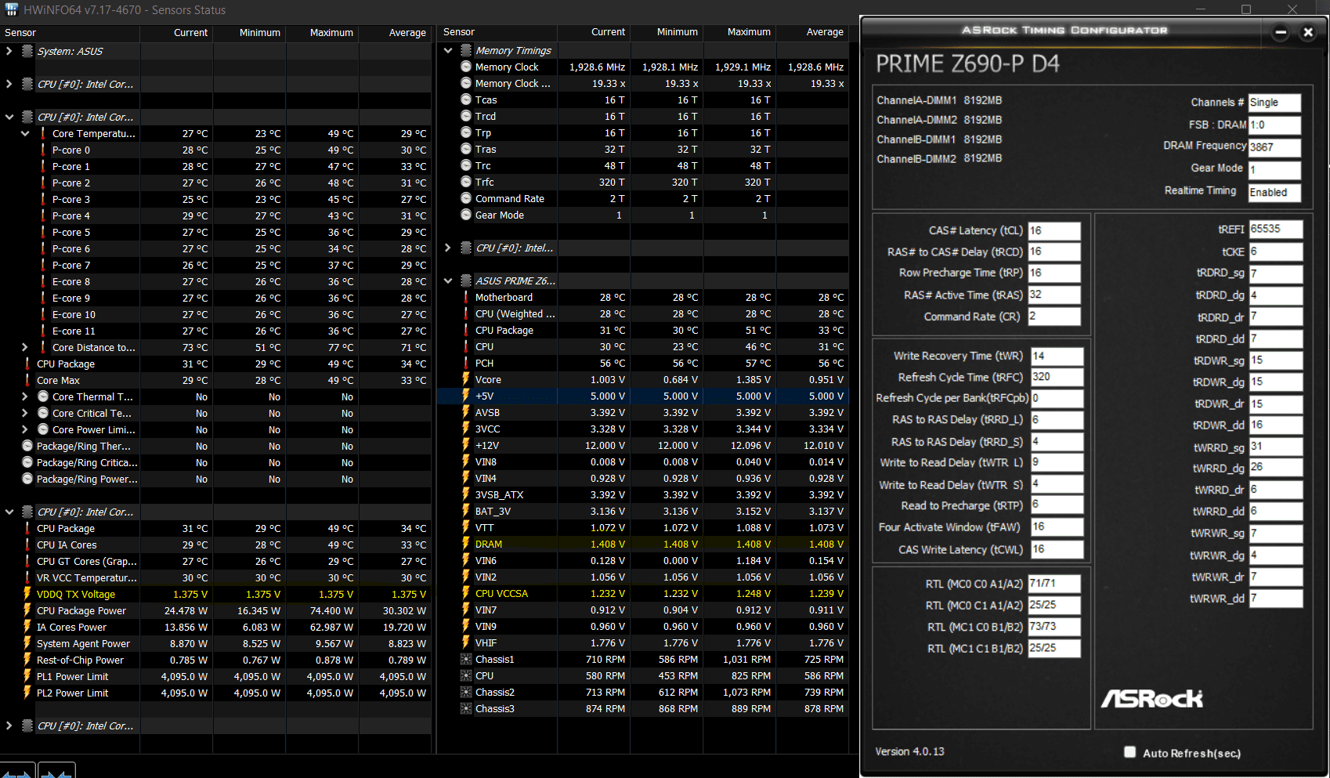
Task: Click the PCH temperature thermometer icon
Action: click(466, 363)
